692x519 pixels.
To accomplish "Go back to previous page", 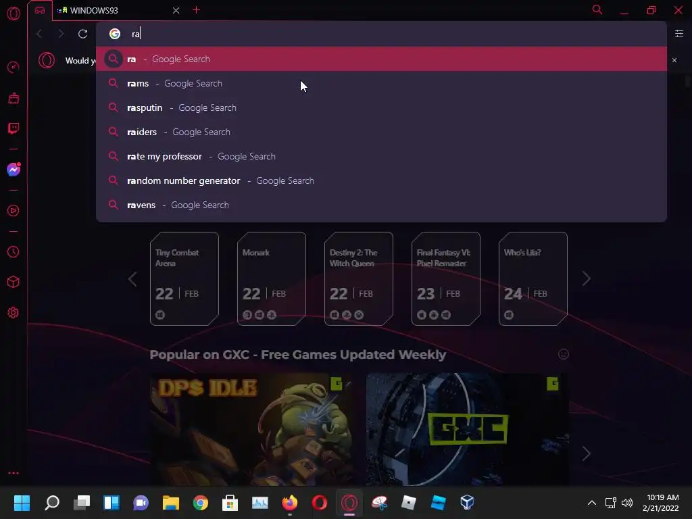I will coord(39,34).
